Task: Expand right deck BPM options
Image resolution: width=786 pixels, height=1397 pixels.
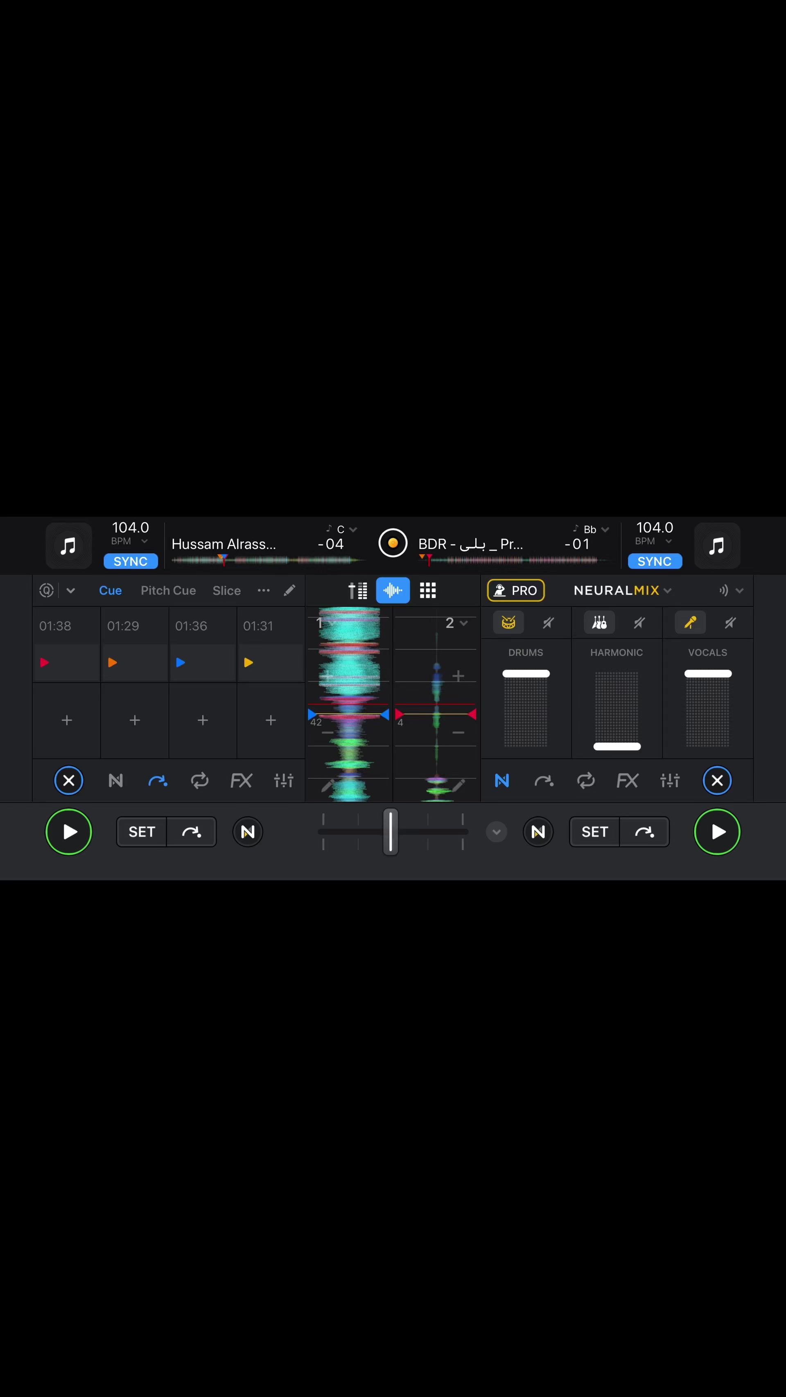Action: tap(669, 541)
